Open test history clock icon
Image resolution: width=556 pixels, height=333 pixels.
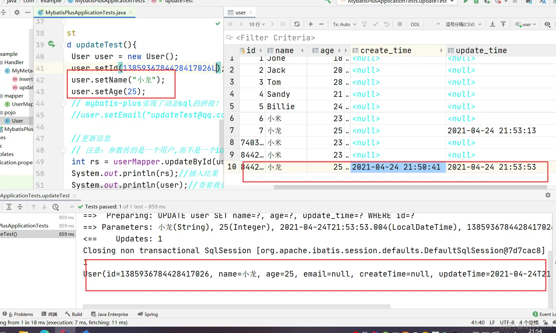[x=56, y=207]
